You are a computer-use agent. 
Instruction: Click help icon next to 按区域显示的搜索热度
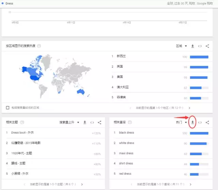pyautogui.click(x=39, y=46)
